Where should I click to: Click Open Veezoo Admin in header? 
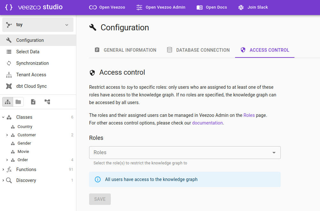click(161, 7)
